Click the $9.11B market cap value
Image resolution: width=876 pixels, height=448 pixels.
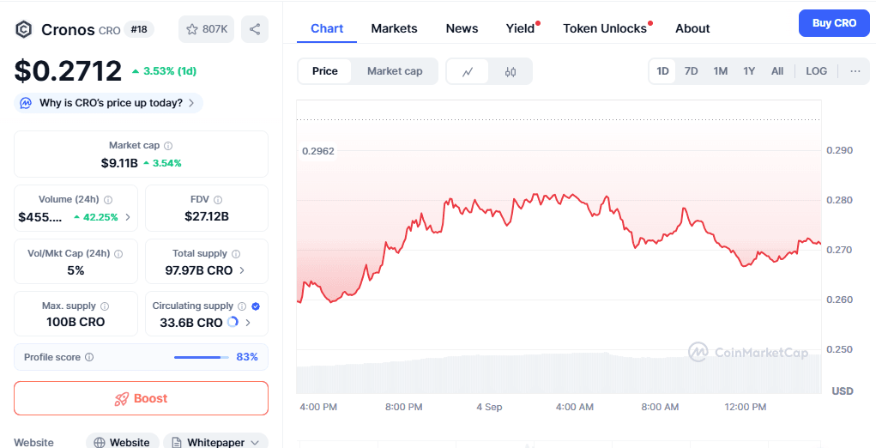tap(119, 163)
